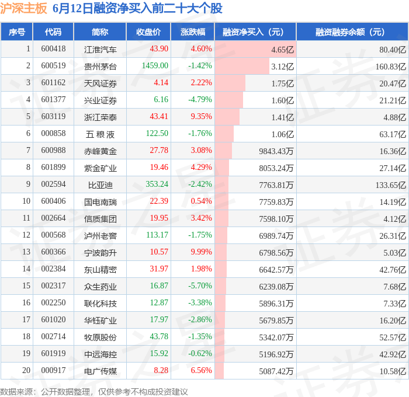This screenshot has width=409, height=397.
Task: Click balance value 160.83亿
Action: point(391,67)
